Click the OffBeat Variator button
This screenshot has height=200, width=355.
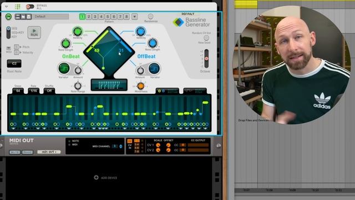(154, 68)
